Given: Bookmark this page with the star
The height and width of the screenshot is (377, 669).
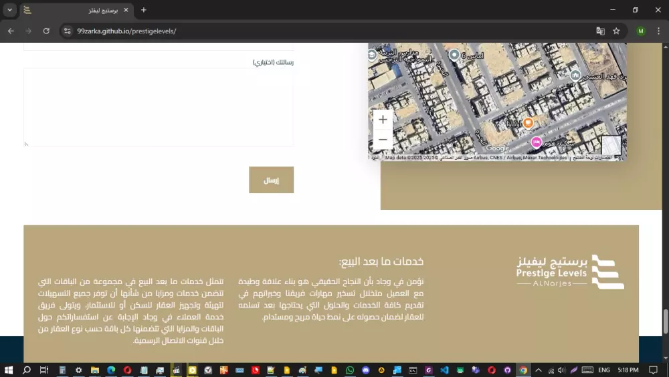Looking at the screenshot, I should tap(616, 31).
